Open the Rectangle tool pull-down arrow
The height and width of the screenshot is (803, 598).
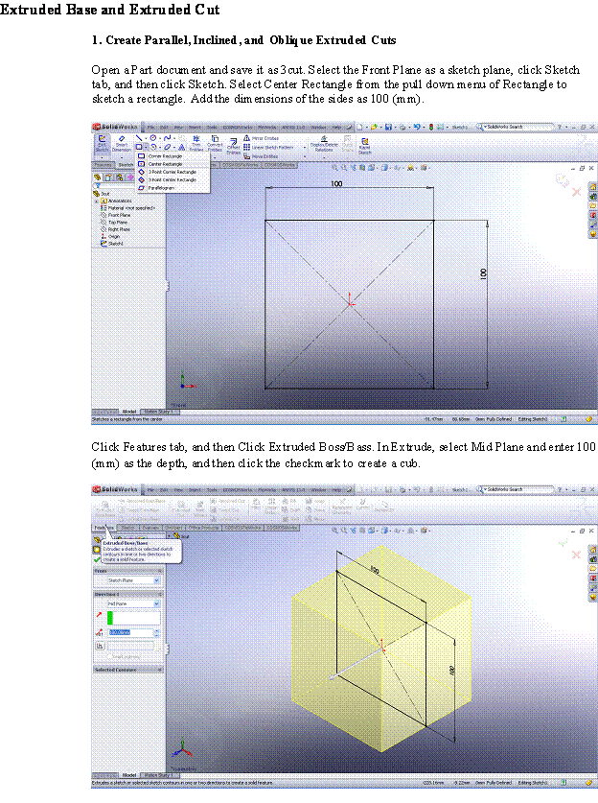coord(146,147)
